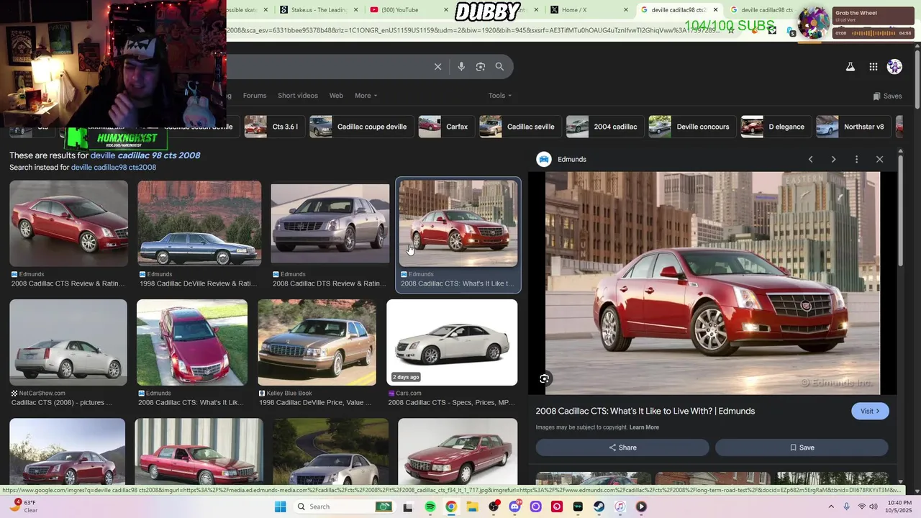Open 1998 Cadillac DeVille Review thumbnail
921x518 pixels.
tap(199, 223)
